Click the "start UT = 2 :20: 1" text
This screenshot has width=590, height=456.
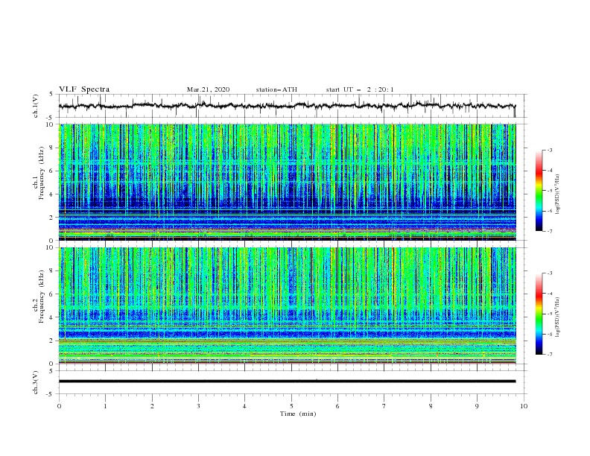coord(360,89)
